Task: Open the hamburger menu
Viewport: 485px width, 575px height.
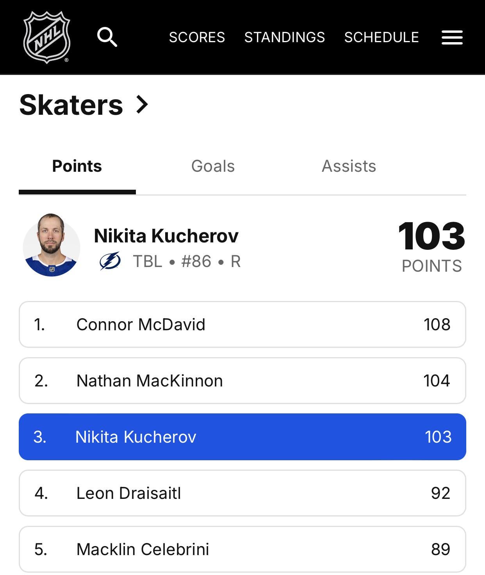Action: [452, 37]
